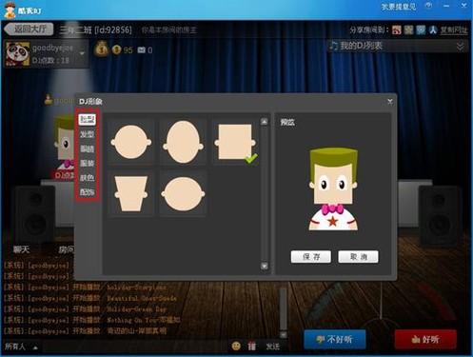This screenshot has width=473, height=357.
Task: Open the 所有人 recipient dropdown
Action: [21, 347]
